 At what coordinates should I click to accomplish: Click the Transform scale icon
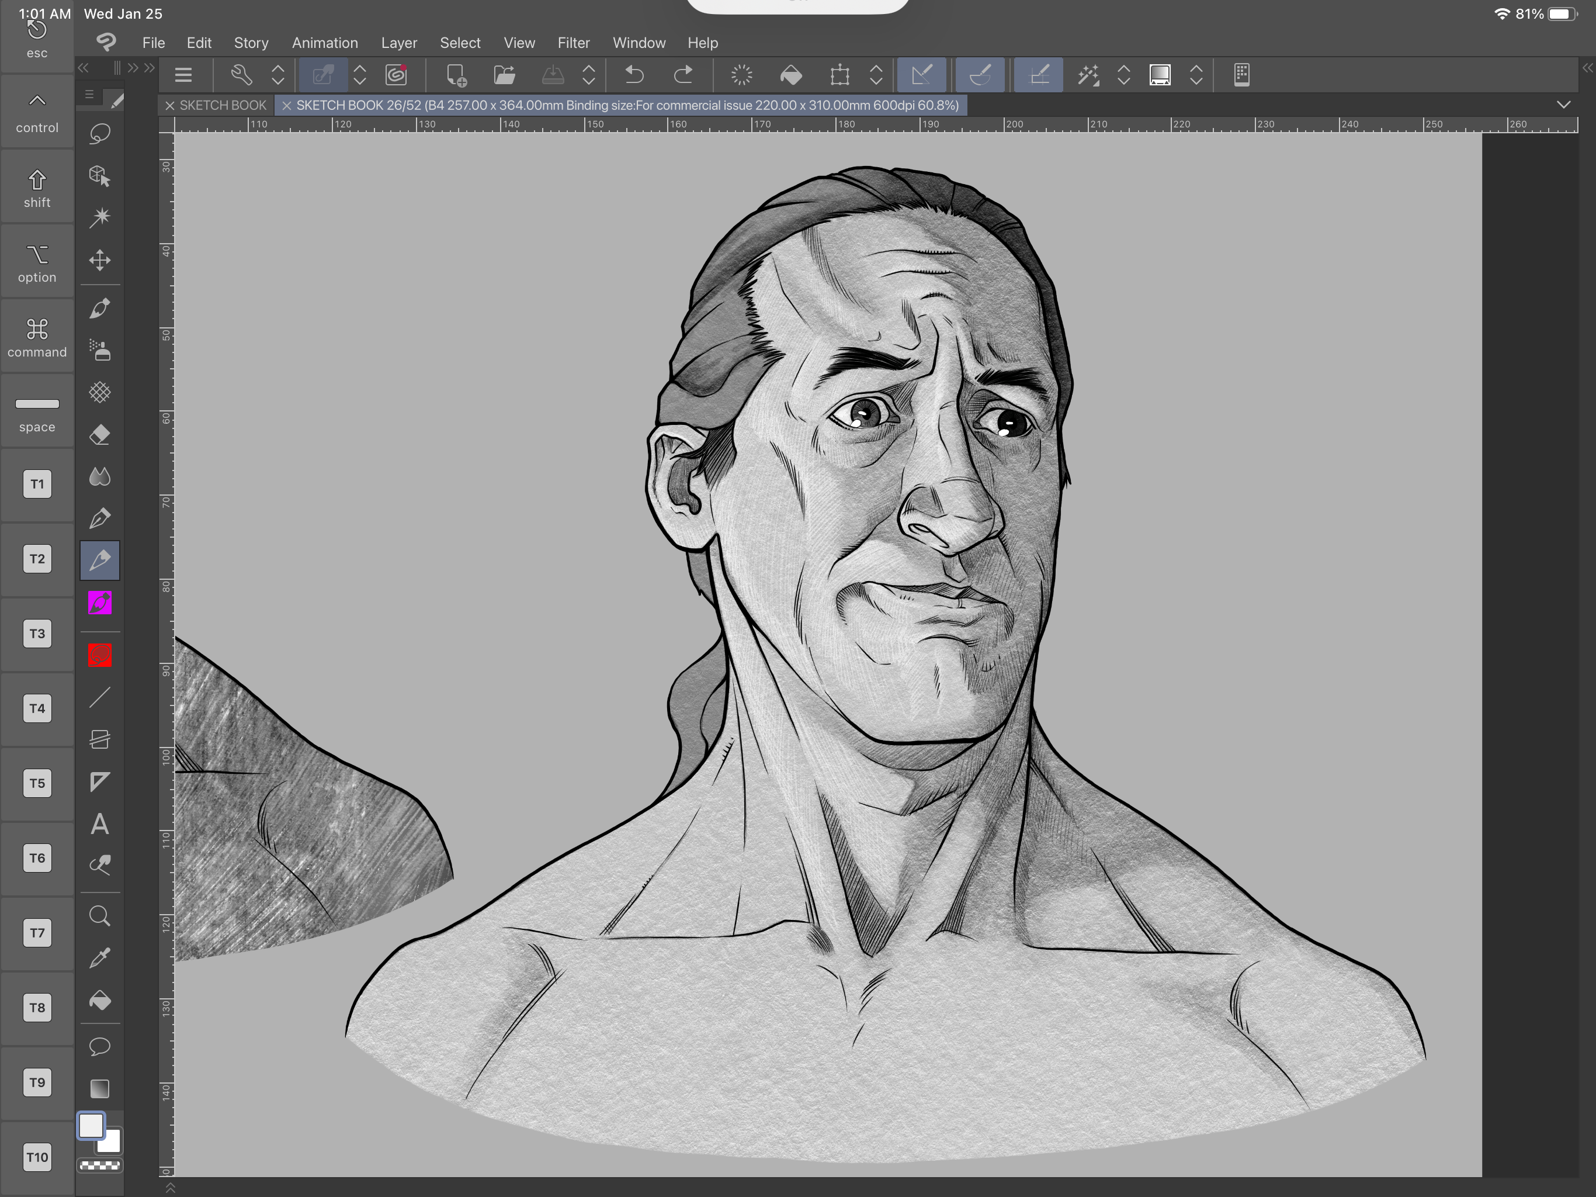840,75
